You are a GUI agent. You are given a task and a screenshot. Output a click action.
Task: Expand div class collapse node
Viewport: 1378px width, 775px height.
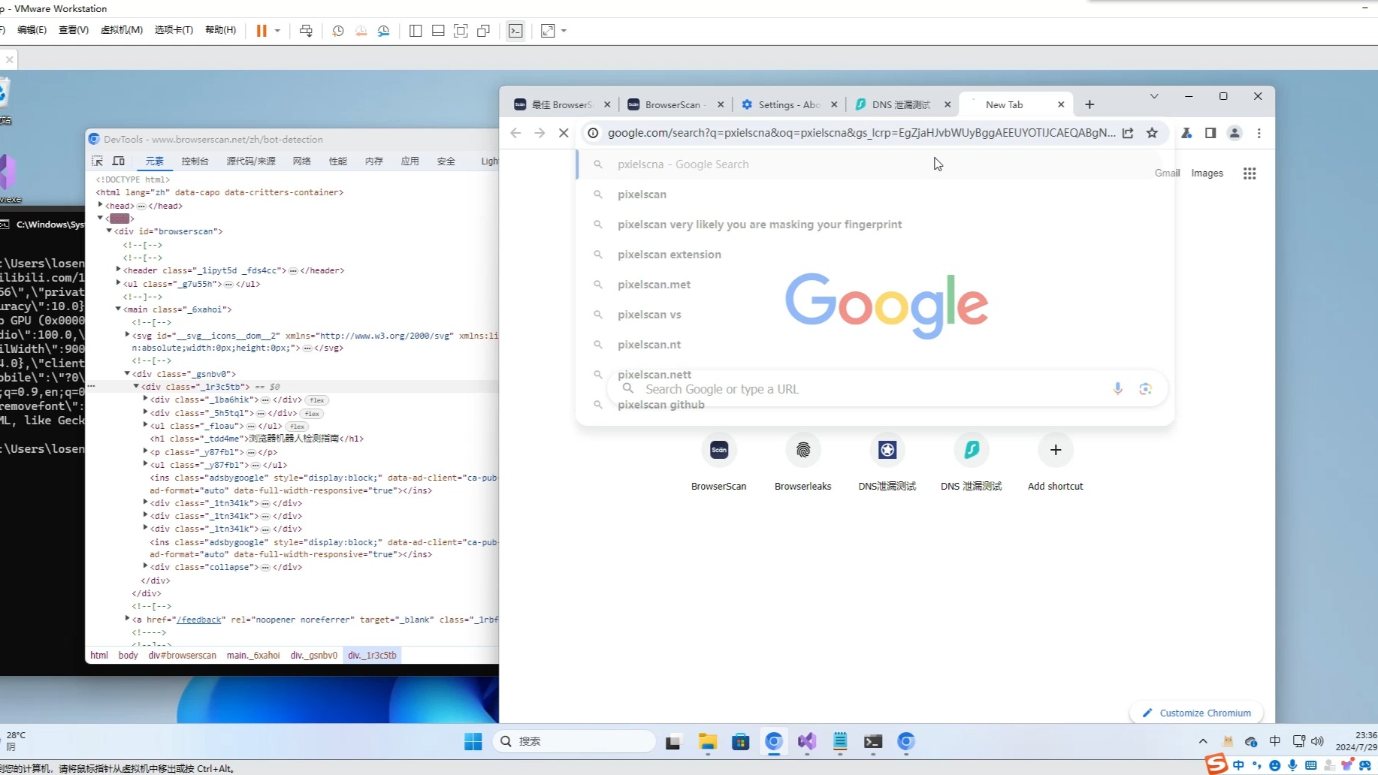coord(146,566)
